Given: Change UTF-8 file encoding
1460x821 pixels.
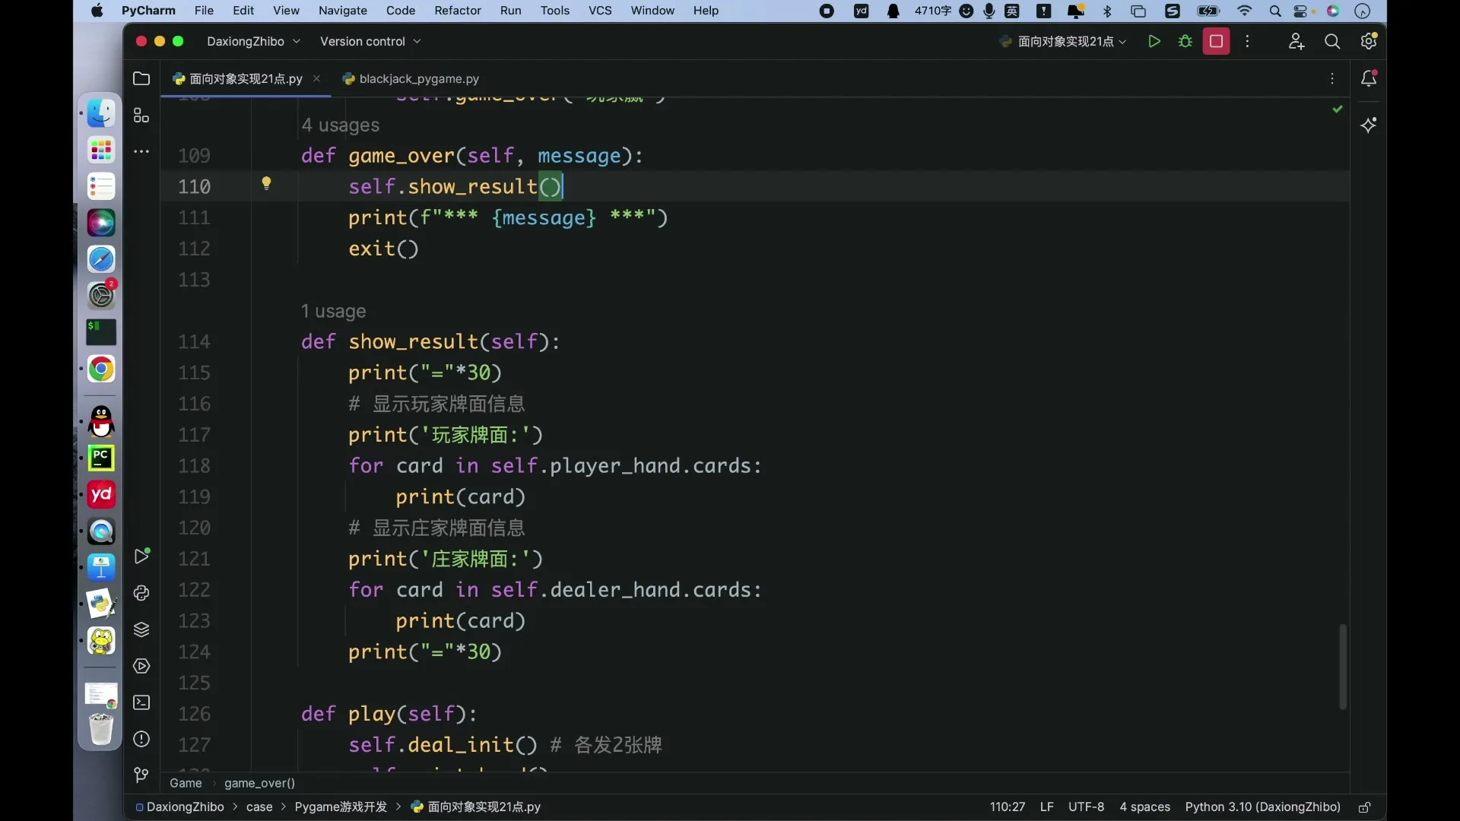Looking at the screenshot, I should coord(1086,807).
